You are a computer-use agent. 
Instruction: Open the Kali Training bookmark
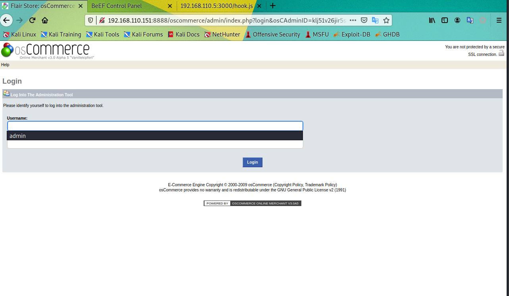pyautogui.click(x=61, y=34)
